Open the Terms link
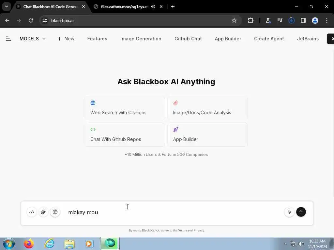Image resolution: width=334 pixels, height=250 pixels. point(182,230)
